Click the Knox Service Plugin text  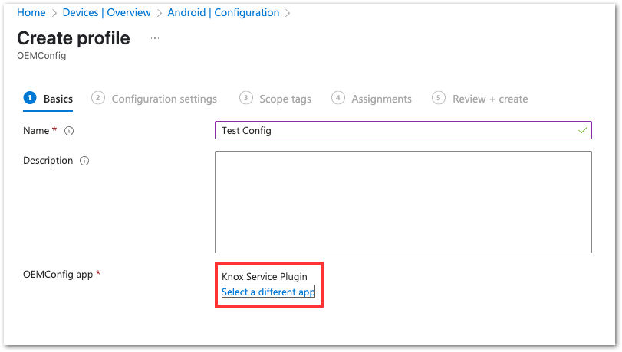point(264,276)
